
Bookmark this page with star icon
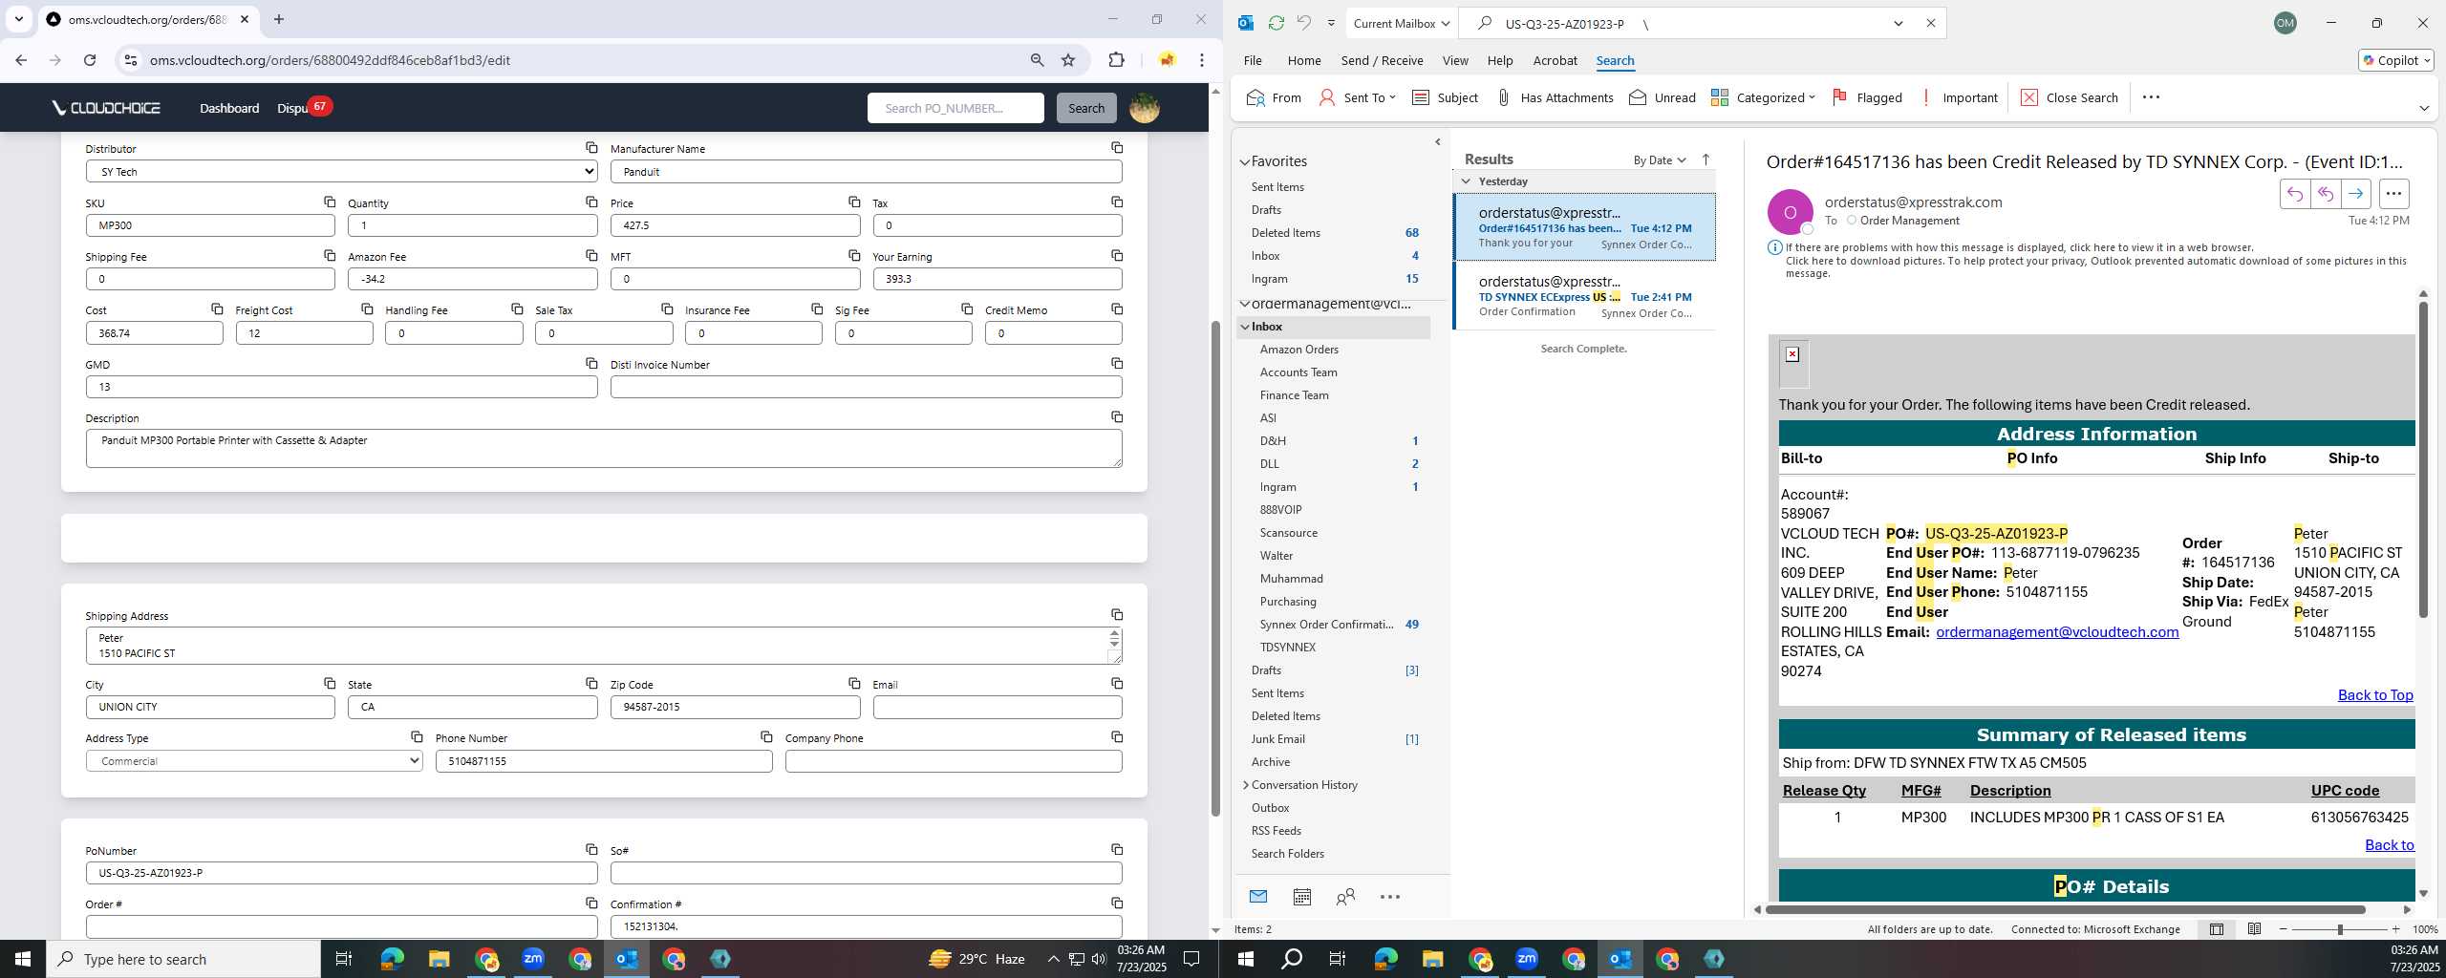[1068, 60]
